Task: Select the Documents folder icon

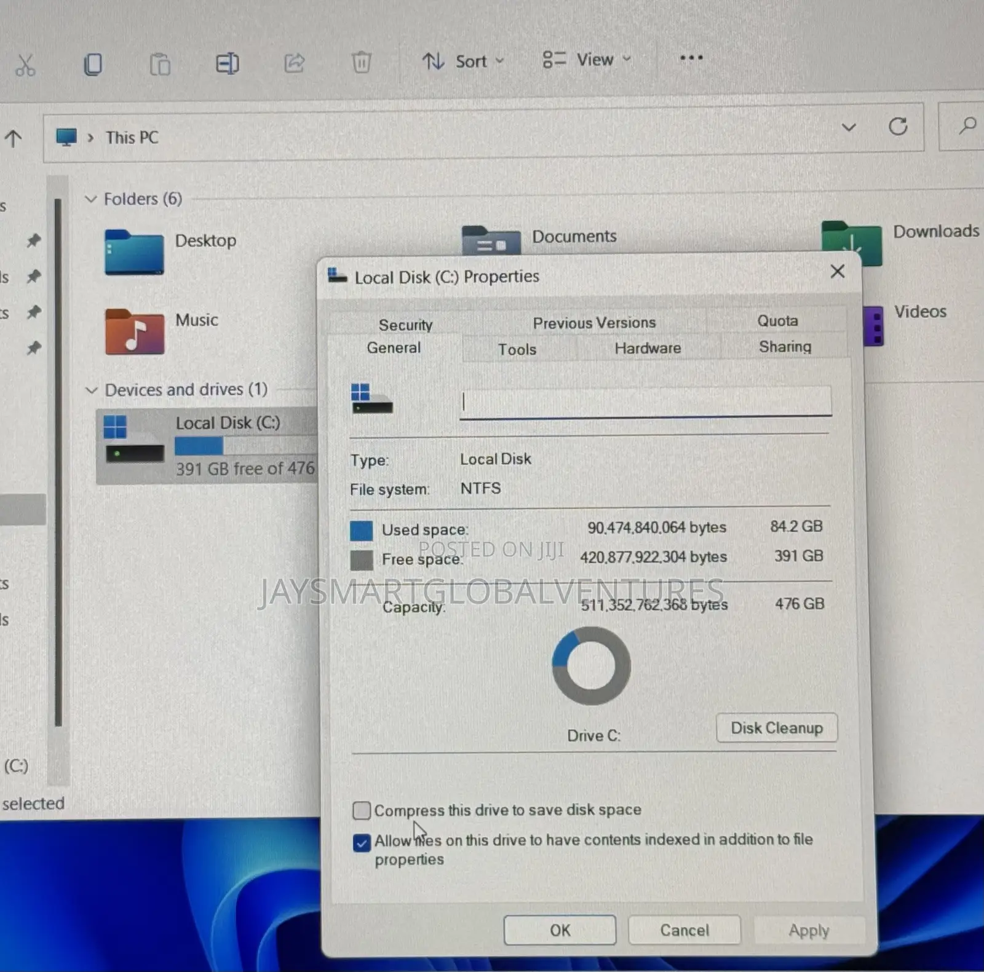Action: (x=491, y=240)
